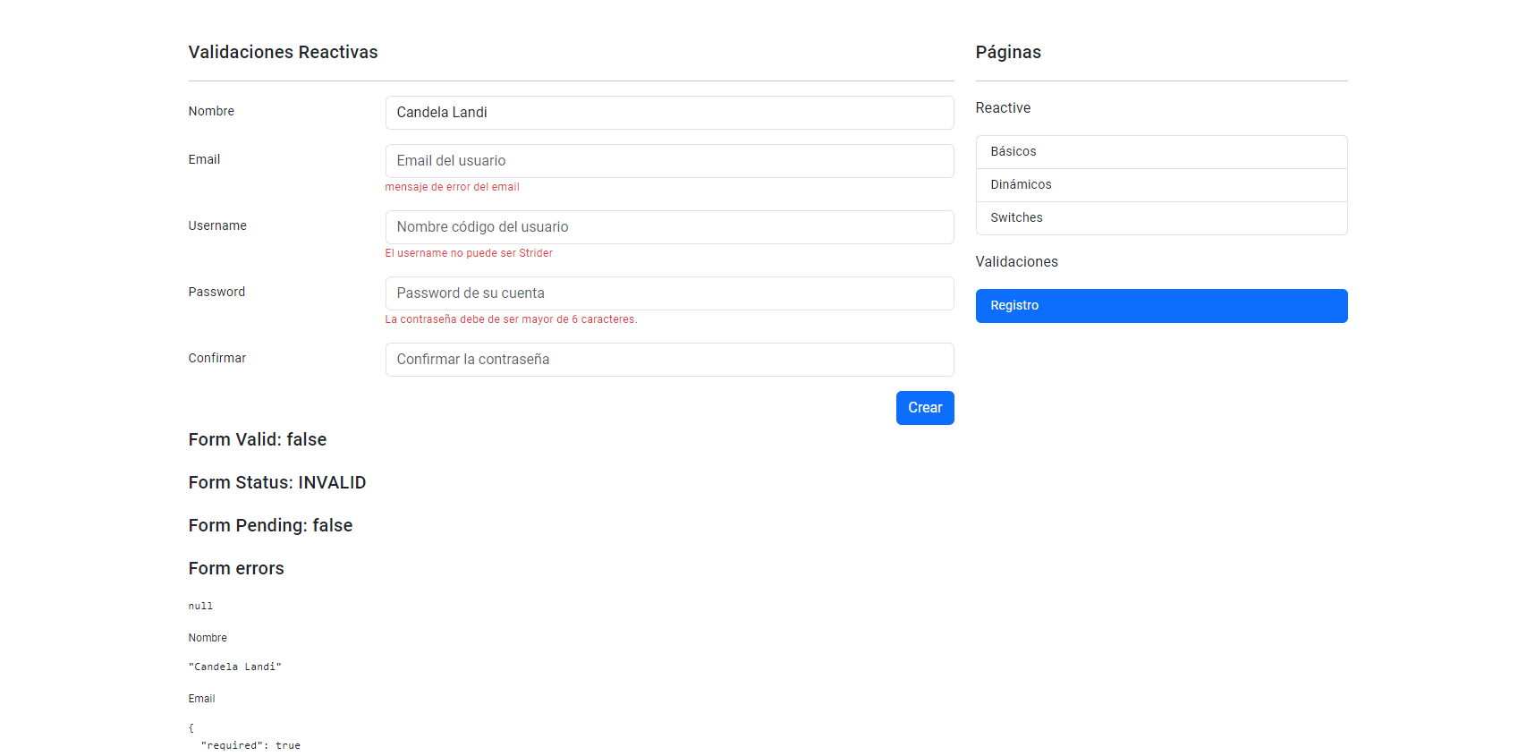Screen dimensions: 1535x756
Task: Click the Nombre input containing Candela Landi
Action: click(669, 113)
